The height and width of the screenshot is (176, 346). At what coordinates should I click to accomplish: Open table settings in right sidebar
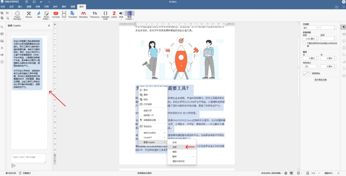[344, 34]
